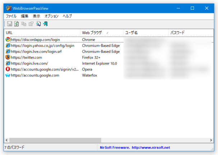Click the WebBrowserPassView title bar app icon
Screen dimensions: 218x155
click(9, 8)
